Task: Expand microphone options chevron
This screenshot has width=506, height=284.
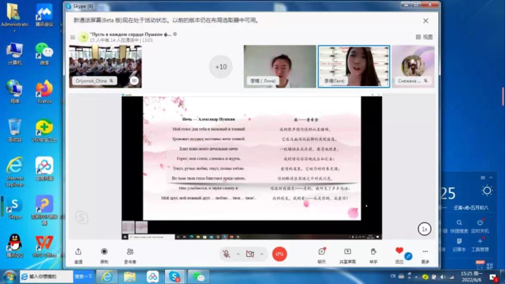Action: pos(238,254)
